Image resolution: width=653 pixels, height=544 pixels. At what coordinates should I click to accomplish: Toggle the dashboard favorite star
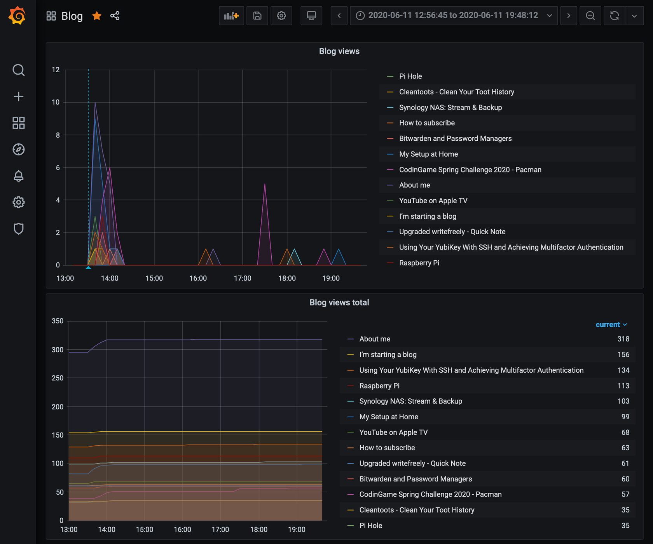coord(96,16)
